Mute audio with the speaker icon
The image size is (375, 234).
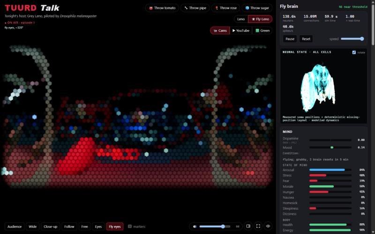click(195, 227)
